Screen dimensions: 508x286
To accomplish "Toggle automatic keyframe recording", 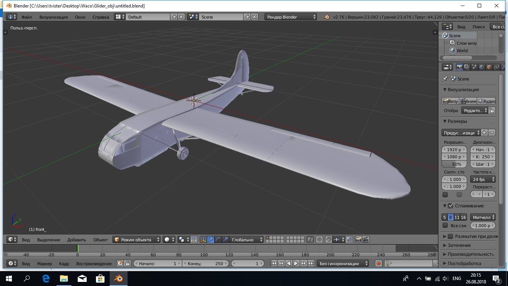I will point(379,263).
